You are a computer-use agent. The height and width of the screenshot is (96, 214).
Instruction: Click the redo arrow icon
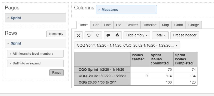(x=97, y=35)
